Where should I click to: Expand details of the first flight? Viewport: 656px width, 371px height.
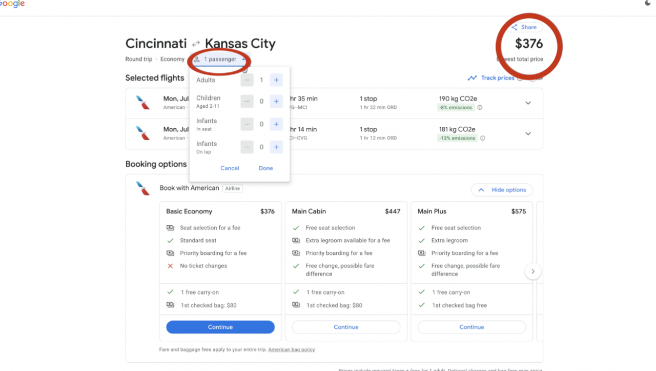(528, 103)
